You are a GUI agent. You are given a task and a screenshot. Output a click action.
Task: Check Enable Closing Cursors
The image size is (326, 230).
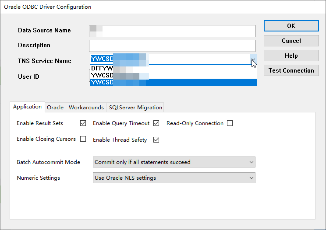click(83, 139)
